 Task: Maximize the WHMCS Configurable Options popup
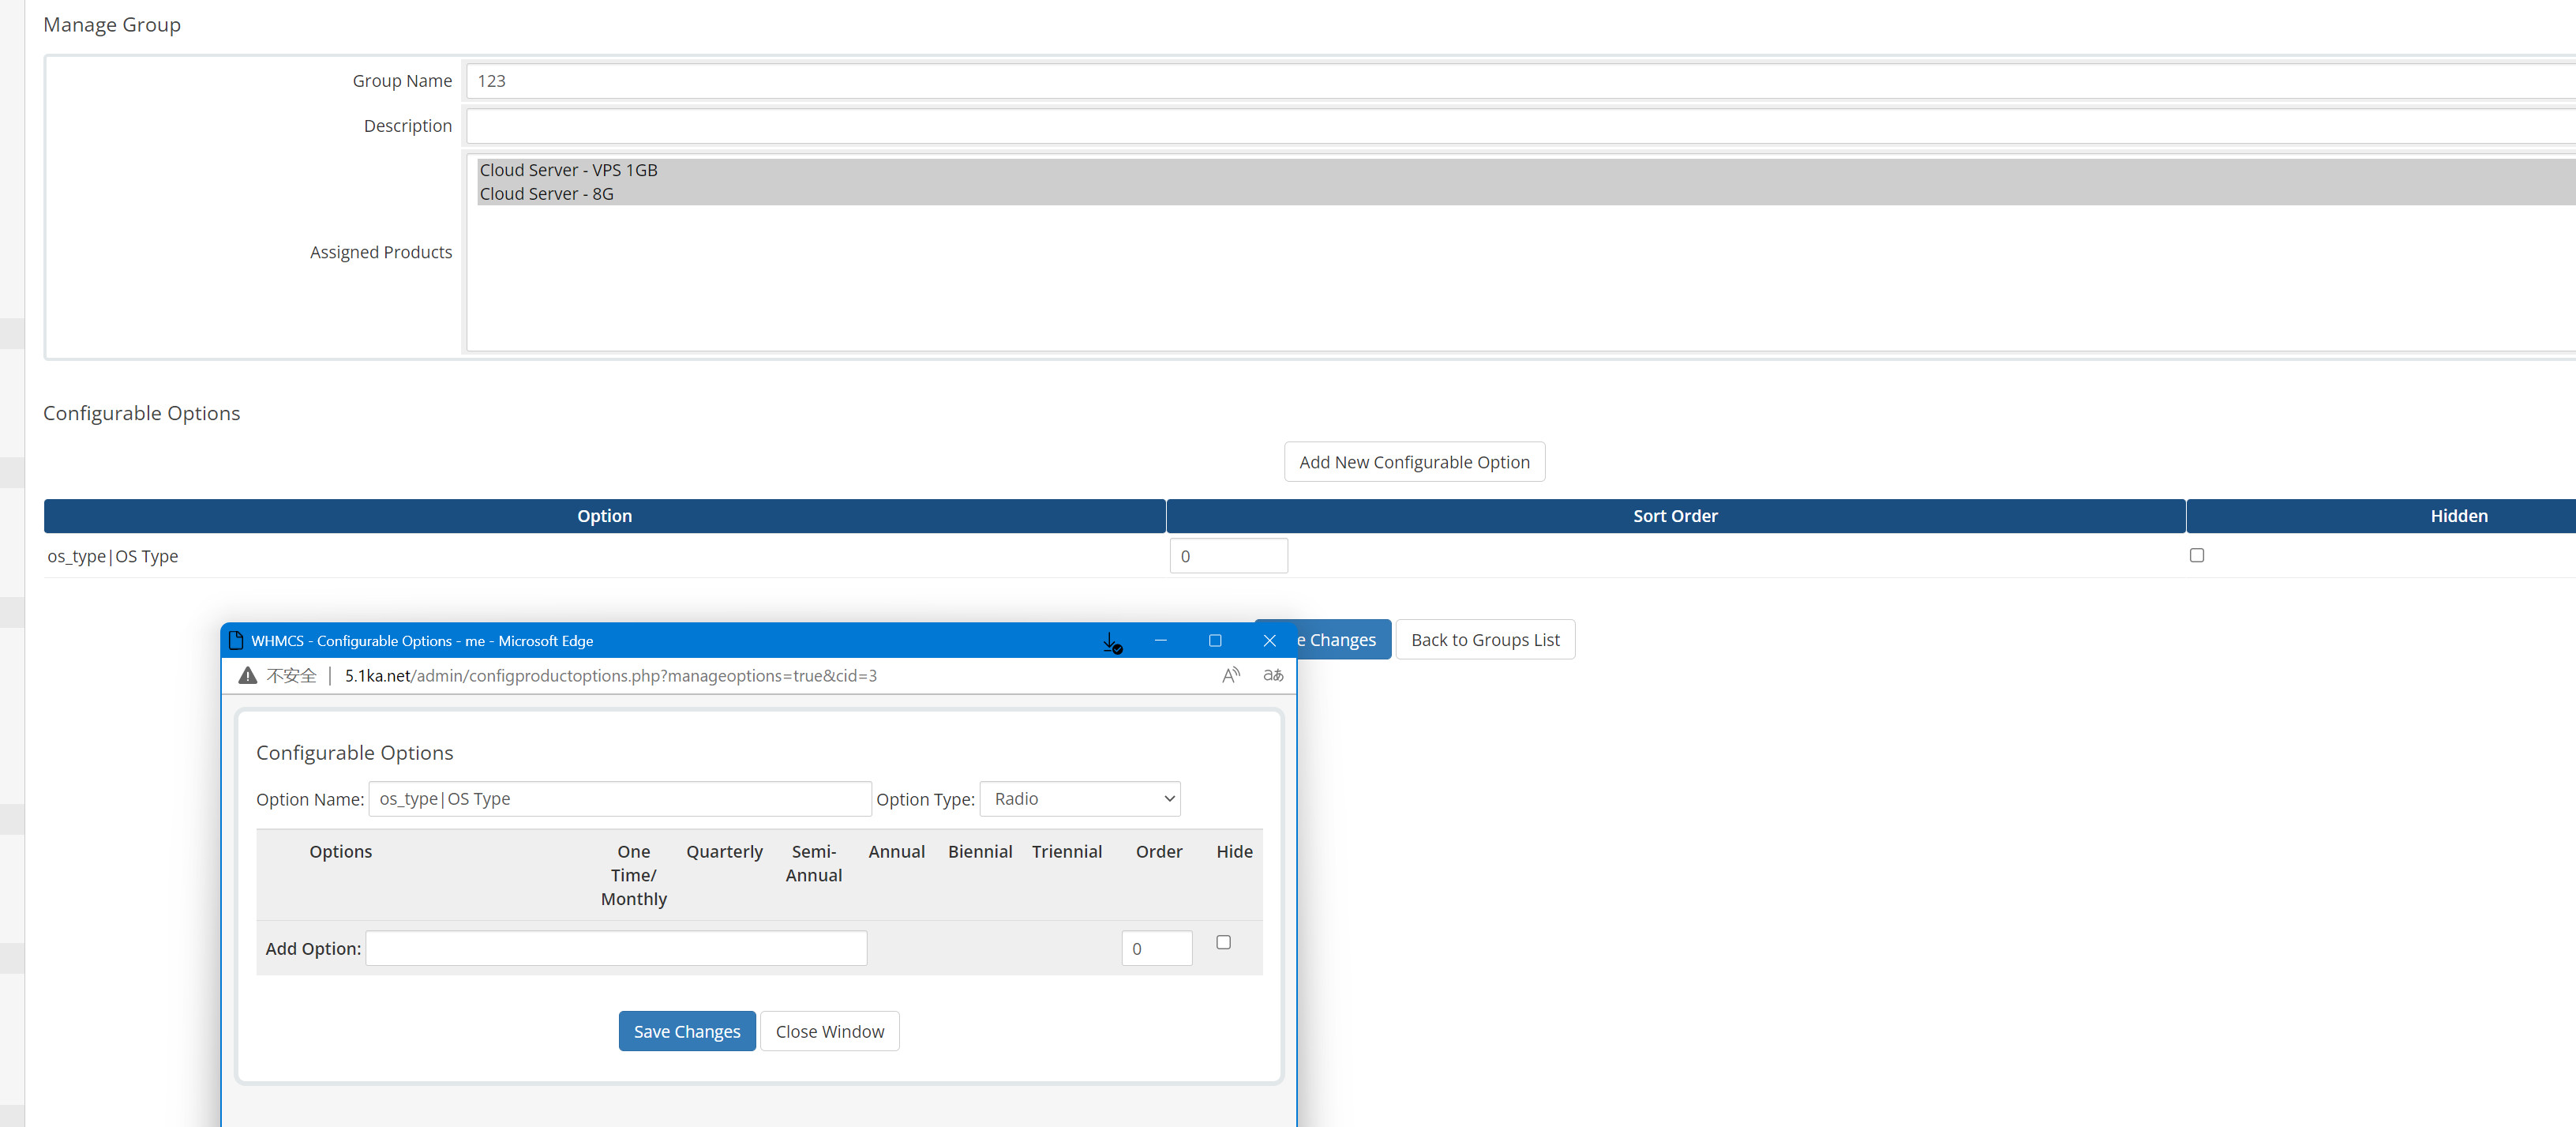point(1215,640)
